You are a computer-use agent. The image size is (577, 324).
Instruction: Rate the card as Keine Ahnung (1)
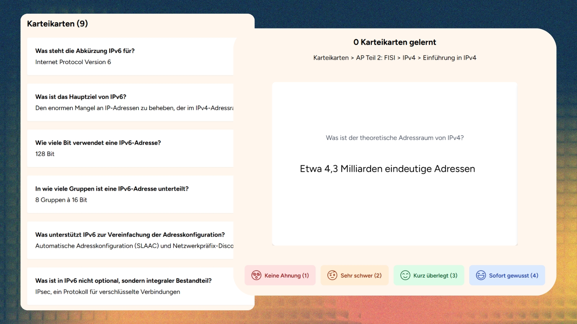(x=280, y=275)
